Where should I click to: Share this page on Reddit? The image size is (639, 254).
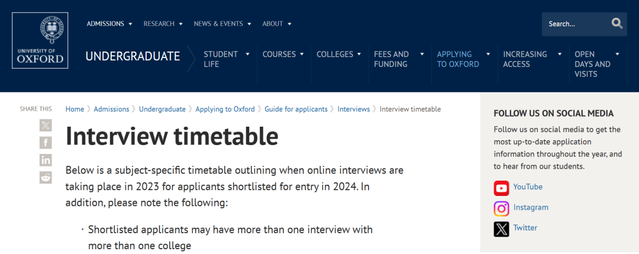46,178
